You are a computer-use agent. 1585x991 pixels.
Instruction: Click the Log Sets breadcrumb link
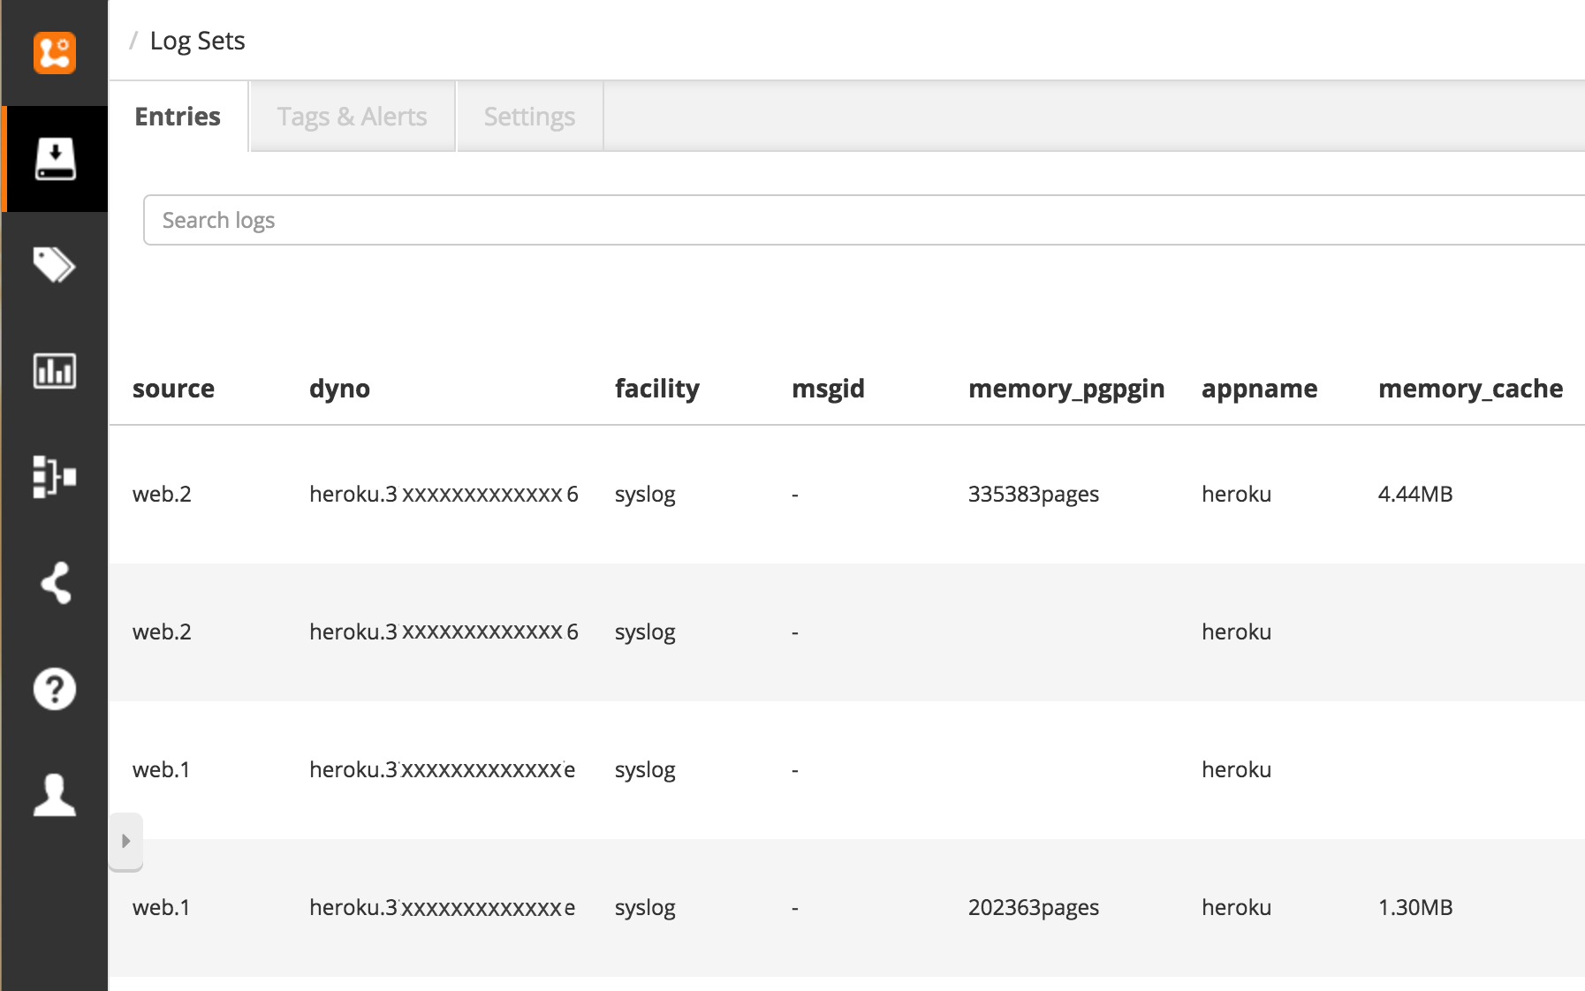click(197, 41)
